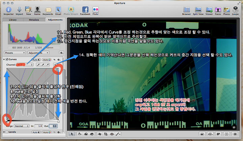Collapse the Curves section disclosure triangle
This screenshot has height=141, width=243.
point(4,59)
